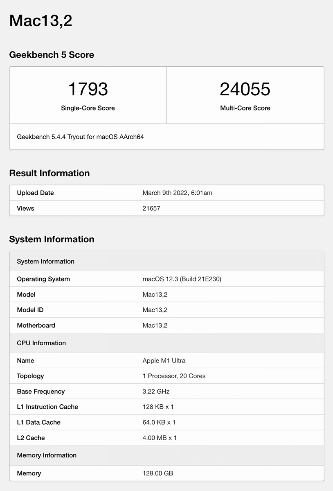The width and height of the screenshot is (333, 491).
Task: Click 1 Processor, 20 Cores value
Action: (174, 376)
